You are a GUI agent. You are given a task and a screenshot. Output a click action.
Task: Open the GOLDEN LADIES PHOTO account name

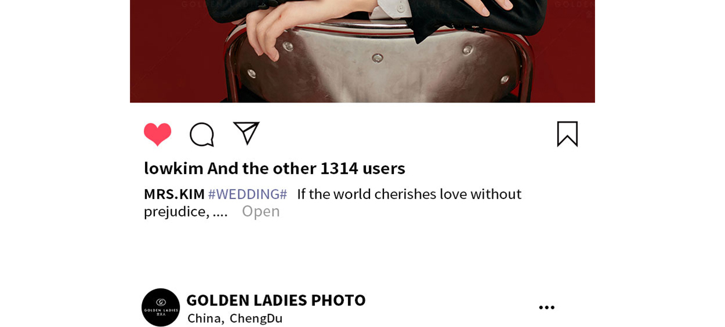point(275,300)
